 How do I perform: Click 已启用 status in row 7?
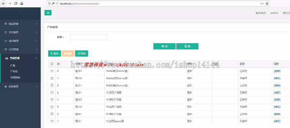(243, 78)
